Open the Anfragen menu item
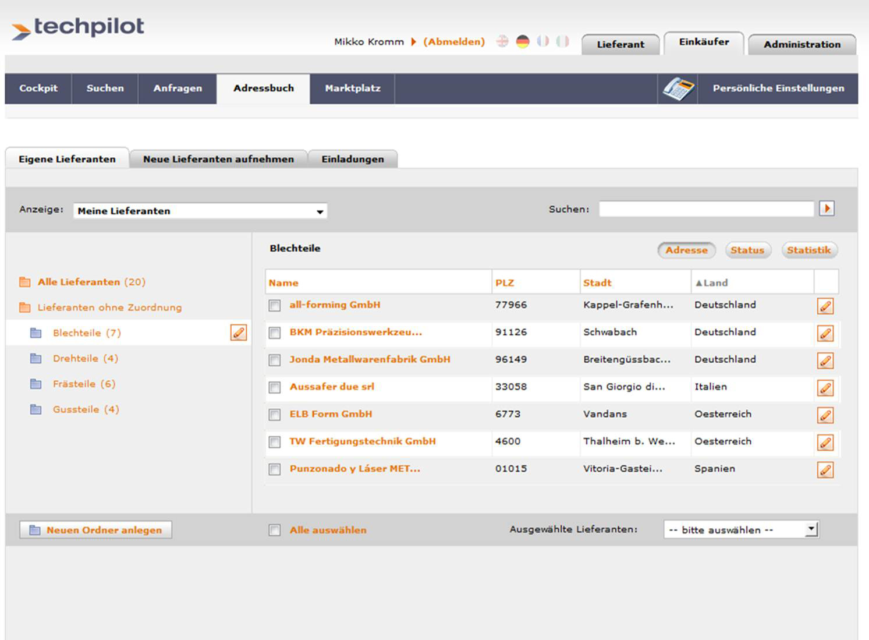The width and height of the screenshot is (869, 640). (178, 89)
